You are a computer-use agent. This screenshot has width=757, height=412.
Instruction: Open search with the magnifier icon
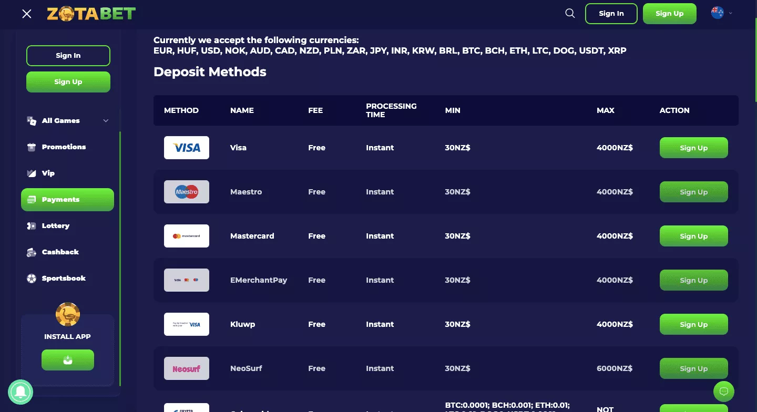570,14
